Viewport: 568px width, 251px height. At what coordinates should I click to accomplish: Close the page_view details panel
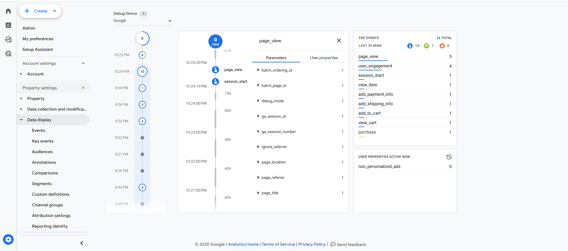click(x=339, y=41)
